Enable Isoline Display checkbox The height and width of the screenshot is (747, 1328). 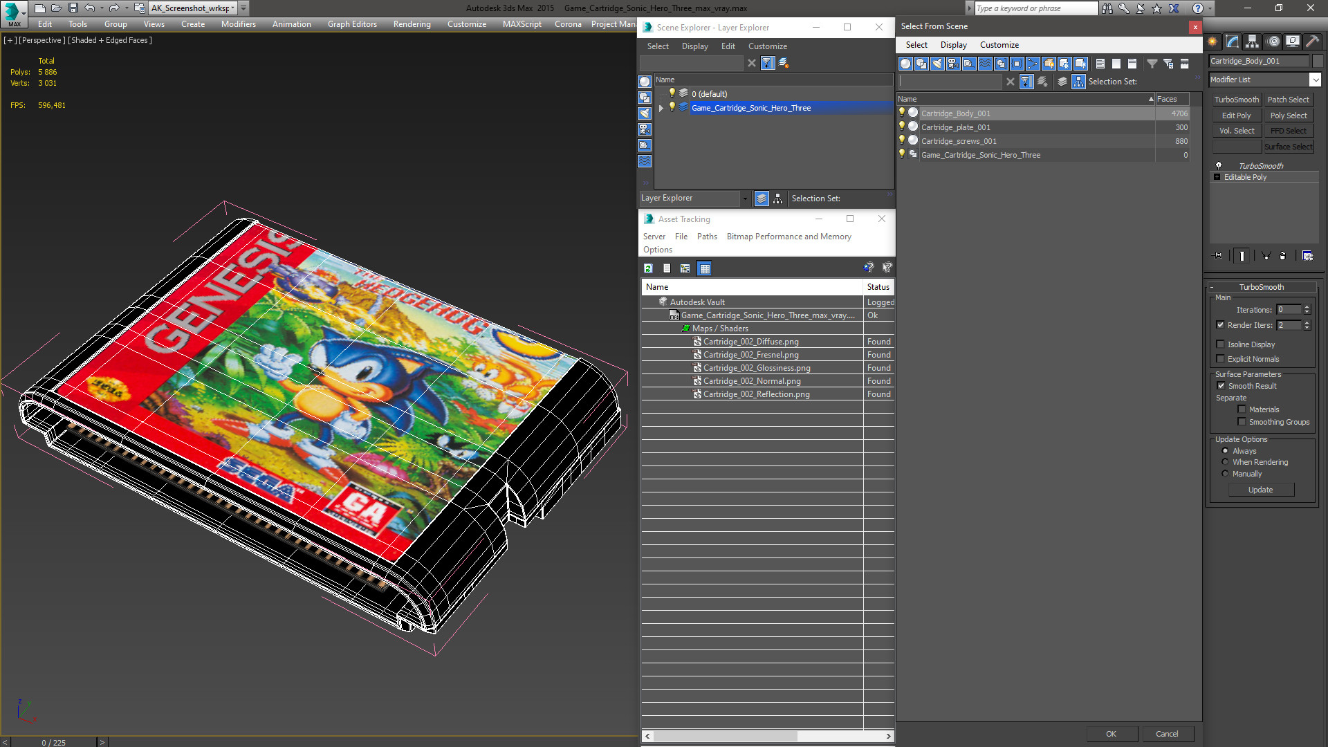coord(1220,344)
